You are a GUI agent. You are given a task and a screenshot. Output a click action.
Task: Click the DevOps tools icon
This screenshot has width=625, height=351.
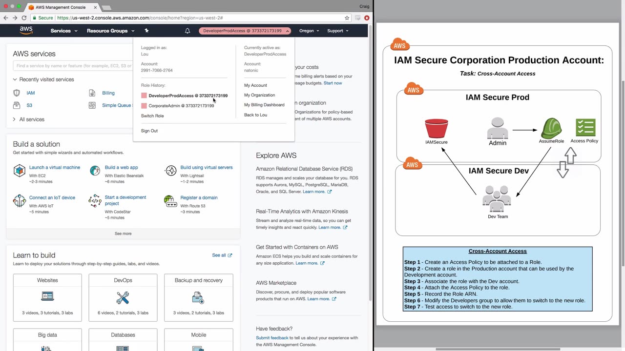[123, 297]
